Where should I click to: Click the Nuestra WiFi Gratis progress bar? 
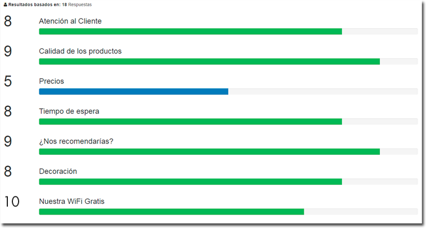pyautogui.click(x=171, y=212)
